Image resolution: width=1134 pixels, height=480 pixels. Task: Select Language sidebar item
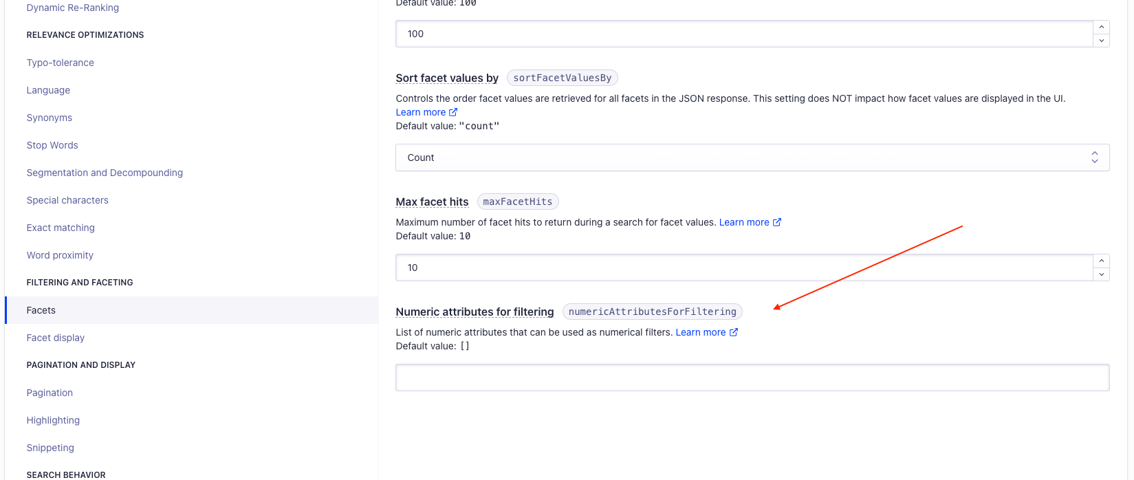[48, 90]
